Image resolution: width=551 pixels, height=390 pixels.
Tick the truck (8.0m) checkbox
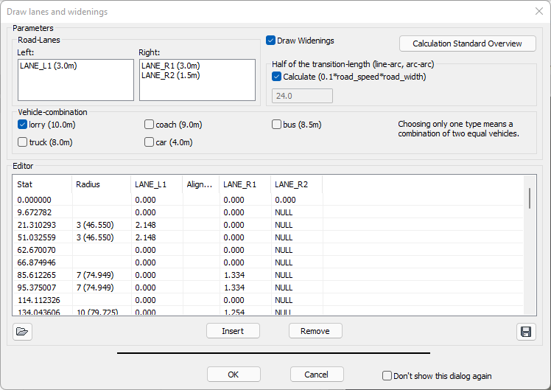click(22, 142)
